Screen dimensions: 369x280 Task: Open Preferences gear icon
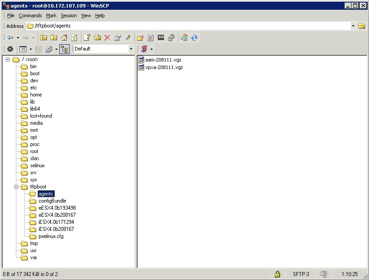[x=10, y=49]
